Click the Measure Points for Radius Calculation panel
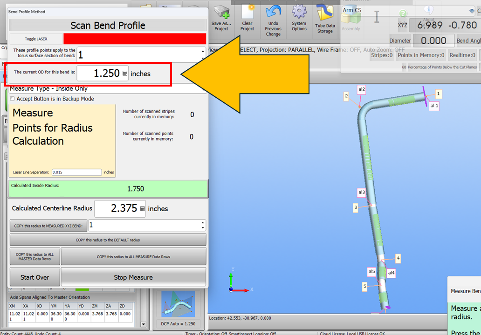481x335 pixels. coord(62,141)
